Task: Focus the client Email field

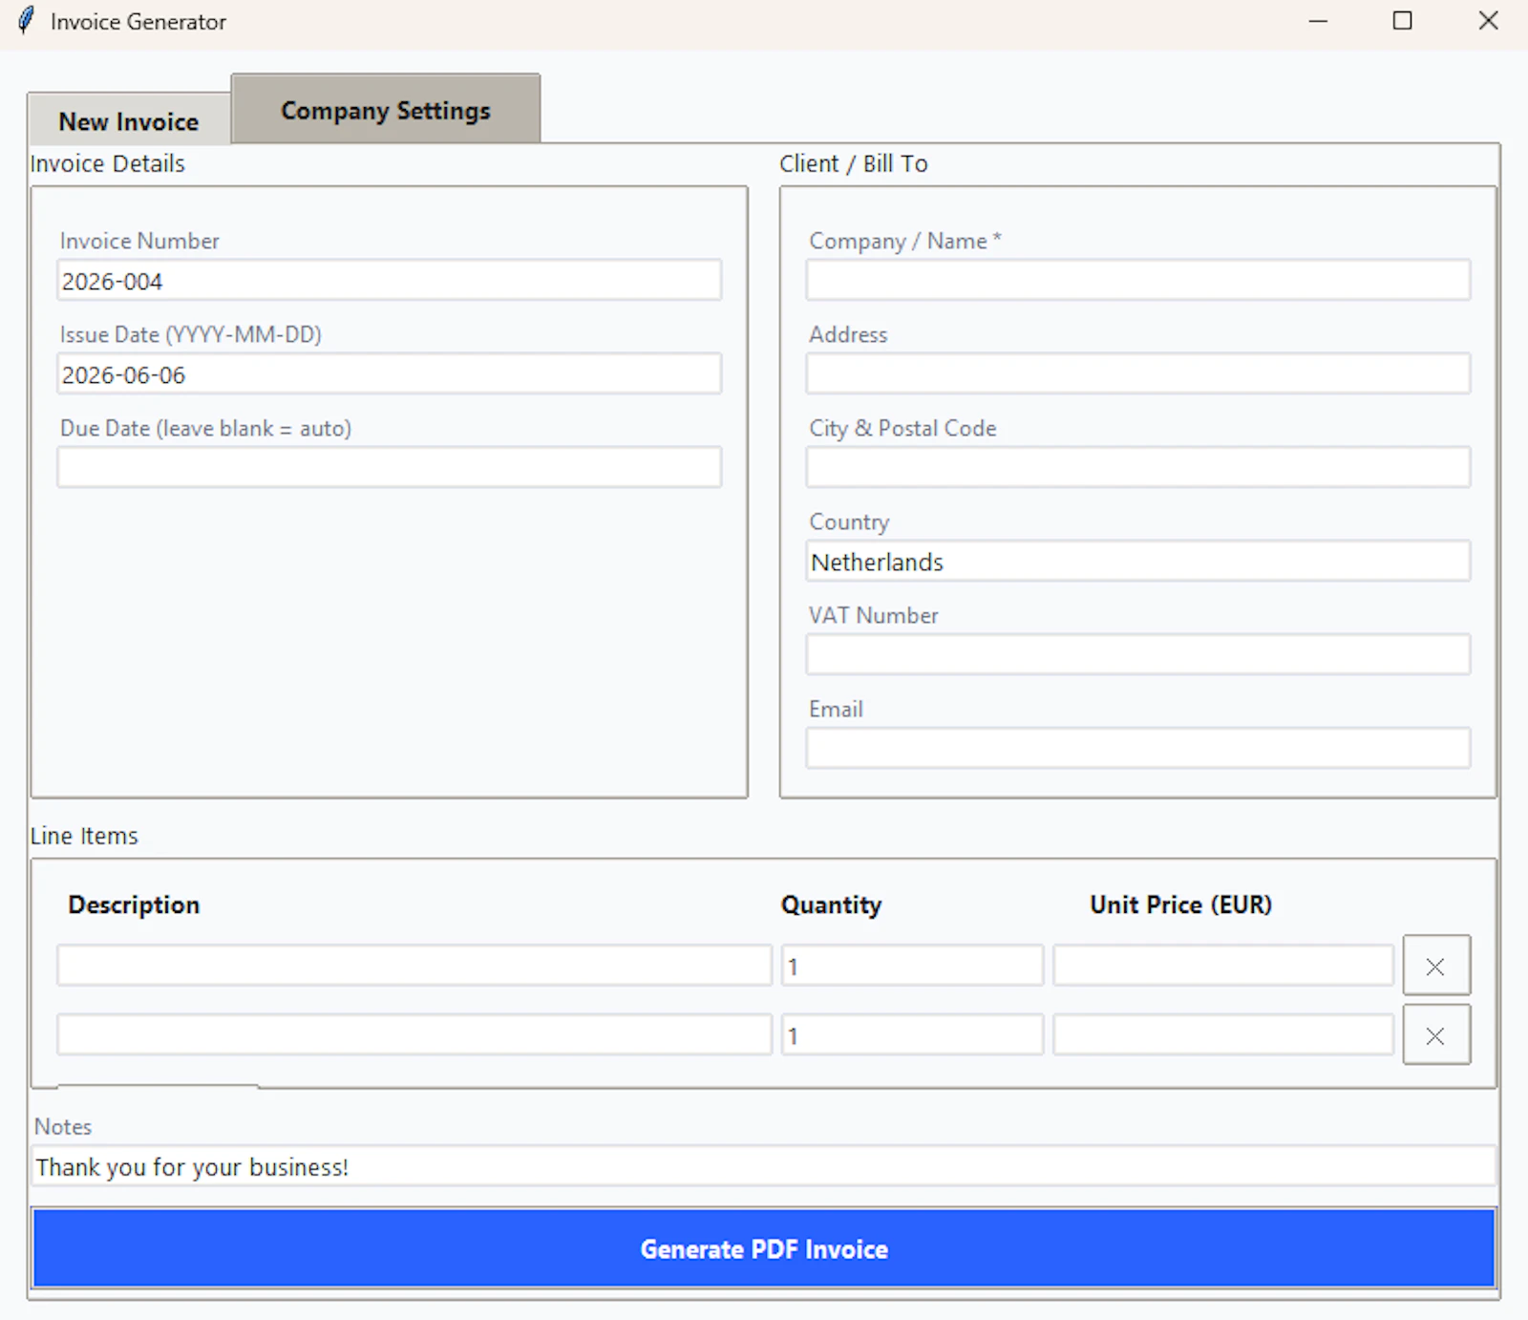Action: coord(1138,749)
